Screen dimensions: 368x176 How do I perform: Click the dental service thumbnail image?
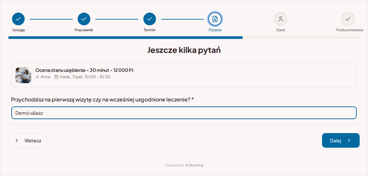point(23,75)
